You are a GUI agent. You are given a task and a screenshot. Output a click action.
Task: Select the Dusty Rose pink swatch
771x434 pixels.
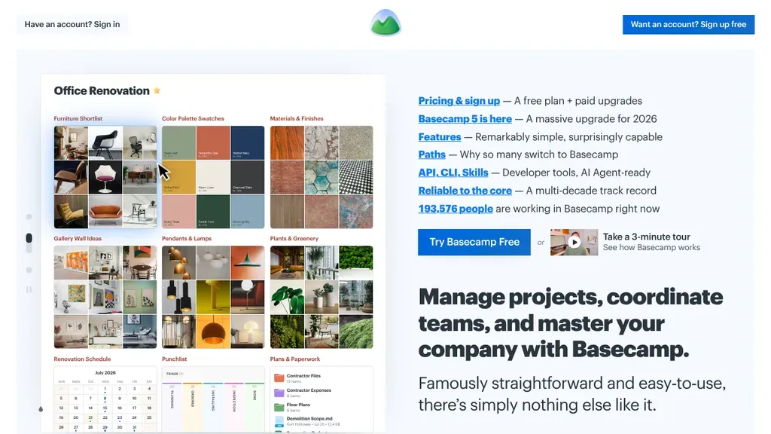click(x=178, y=212)
